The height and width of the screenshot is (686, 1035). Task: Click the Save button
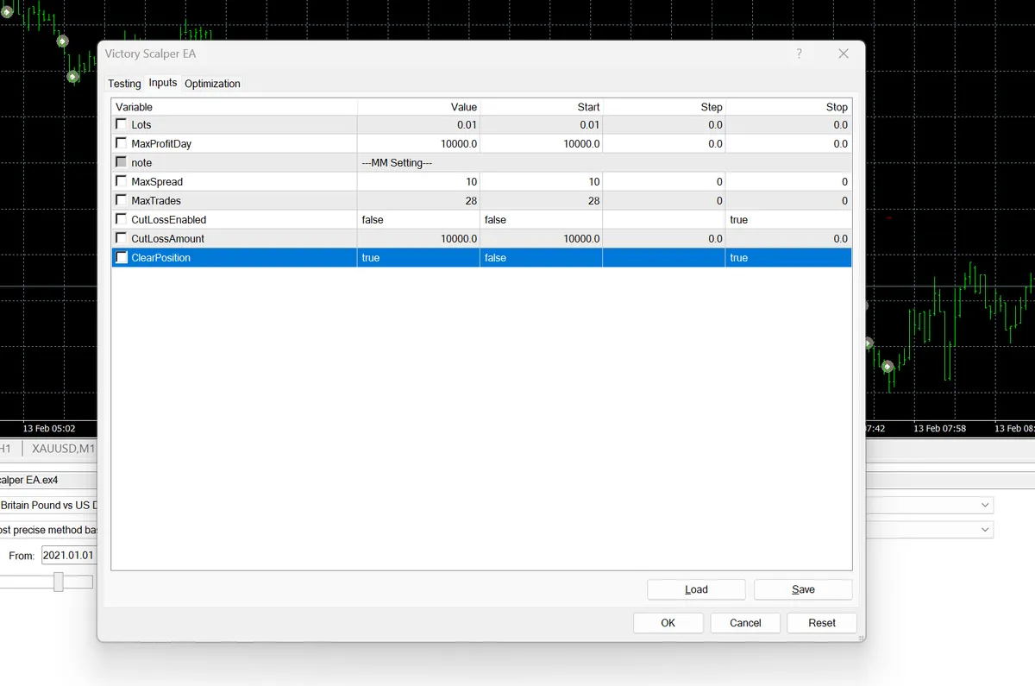[x=803, y=589]
